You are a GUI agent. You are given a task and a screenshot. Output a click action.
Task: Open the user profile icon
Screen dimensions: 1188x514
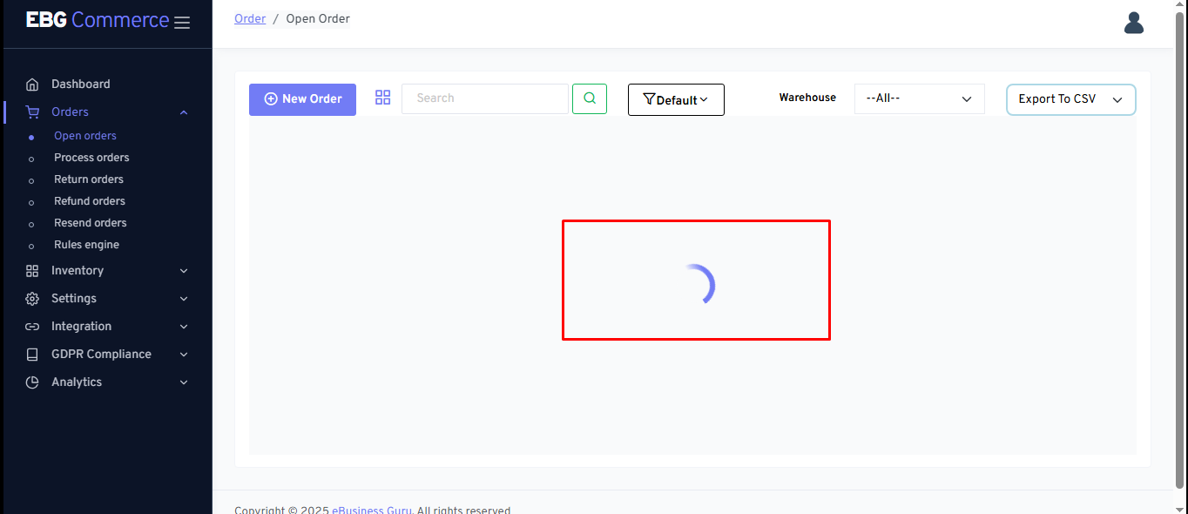click(1133, 23)
